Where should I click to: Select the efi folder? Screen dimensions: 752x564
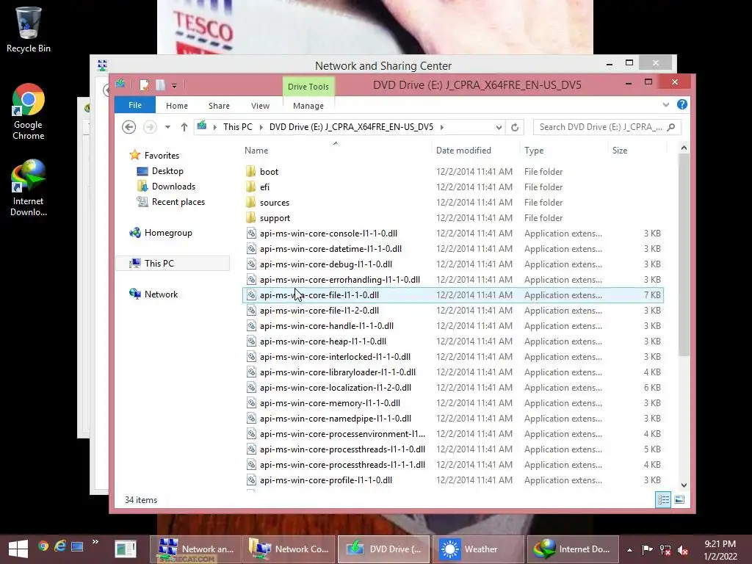click(453, 187)
